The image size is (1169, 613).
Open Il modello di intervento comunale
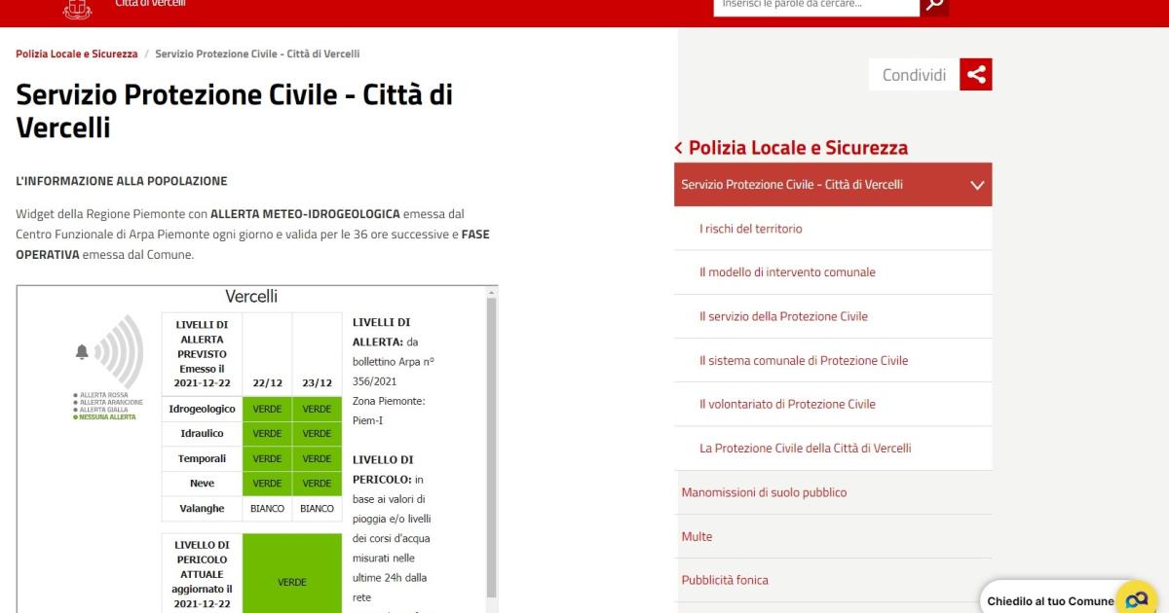(x=787, y=272)
